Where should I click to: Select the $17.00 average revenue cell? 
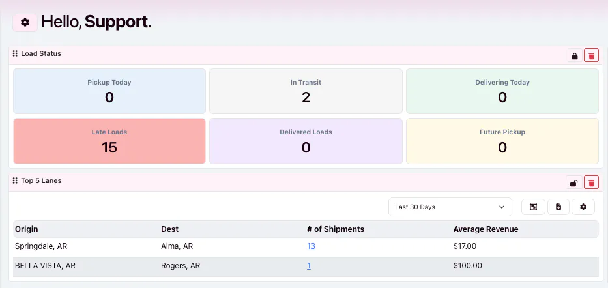[465, 246]
